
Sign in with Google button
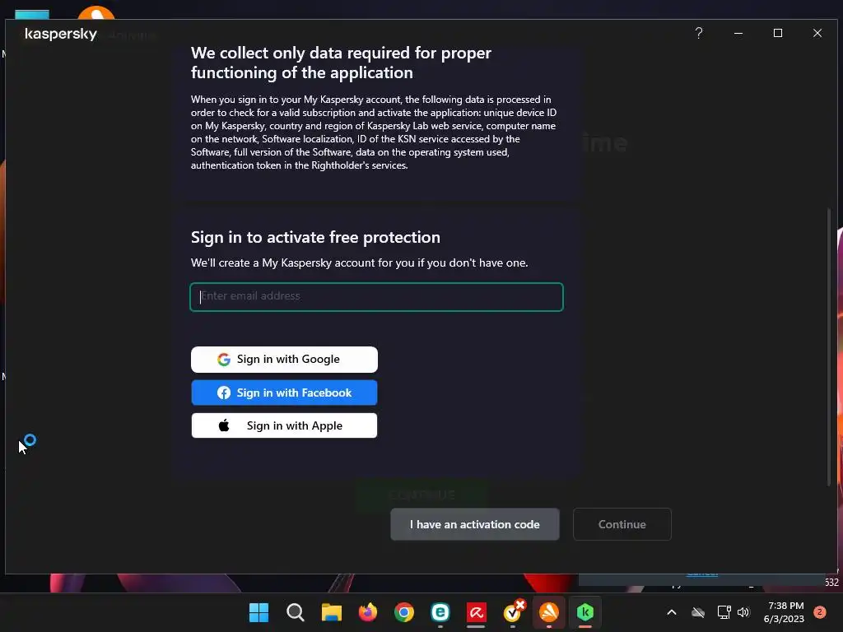pyautogui.click(x=284, y=359)
